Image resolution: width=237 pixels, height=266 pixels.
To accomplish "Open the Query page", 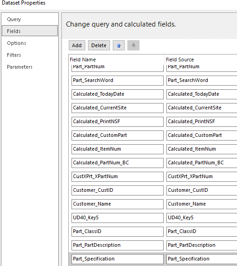I will 14,19.
